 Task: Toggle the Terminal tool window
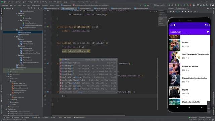[26, 117]
